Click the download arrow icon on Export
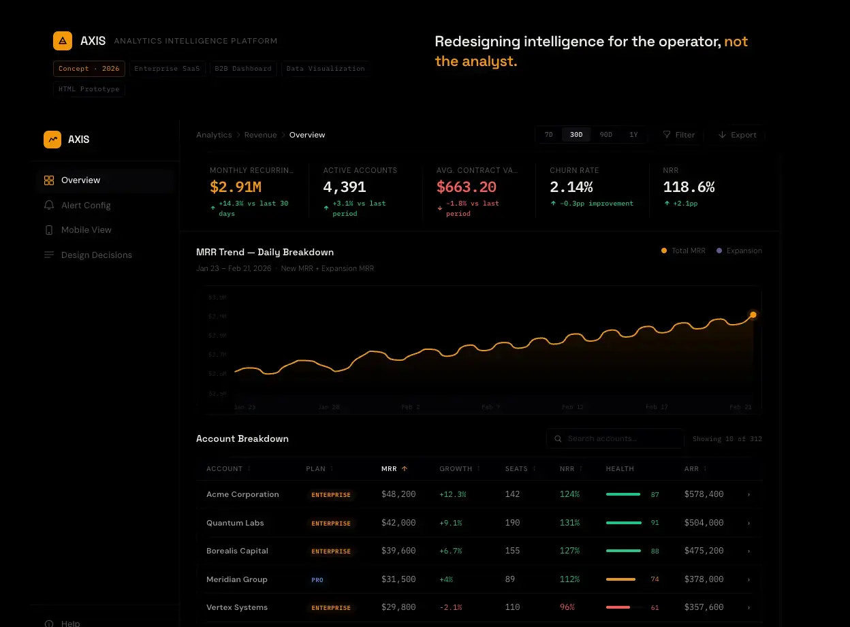Screen dimensions: 850x627 tap(722, 135)
